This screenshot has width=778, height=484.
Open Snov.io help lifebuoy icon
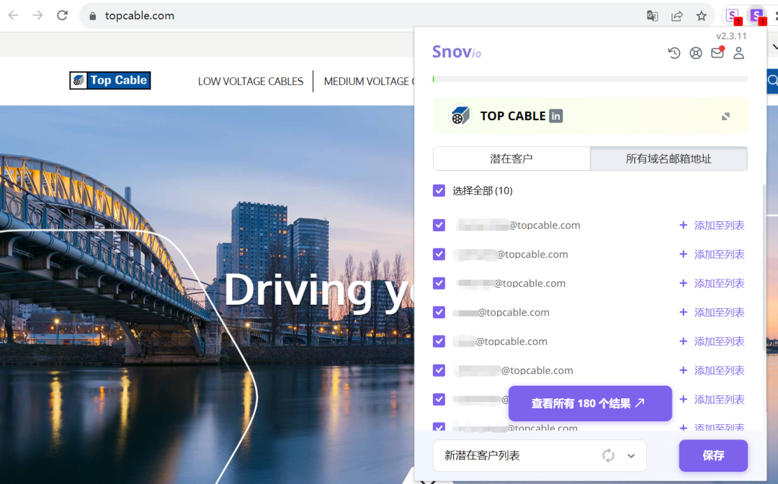[696, 53]
